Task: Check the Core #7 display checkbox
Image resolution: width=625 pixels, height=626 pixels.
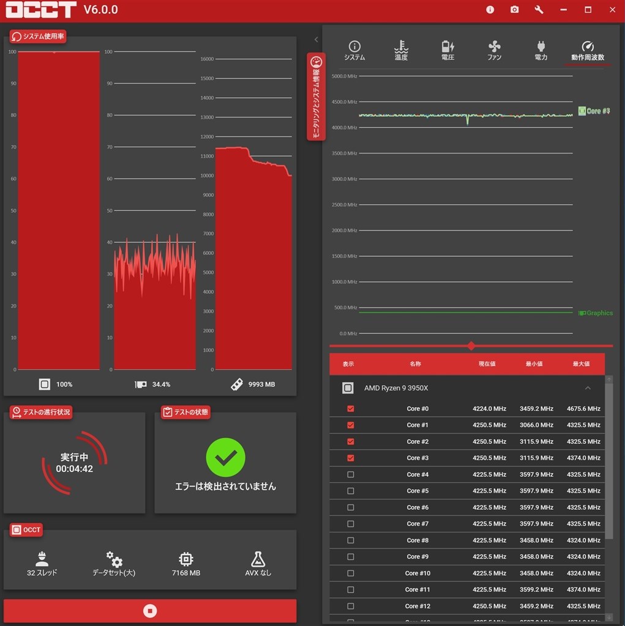Action: click(351, 523)
